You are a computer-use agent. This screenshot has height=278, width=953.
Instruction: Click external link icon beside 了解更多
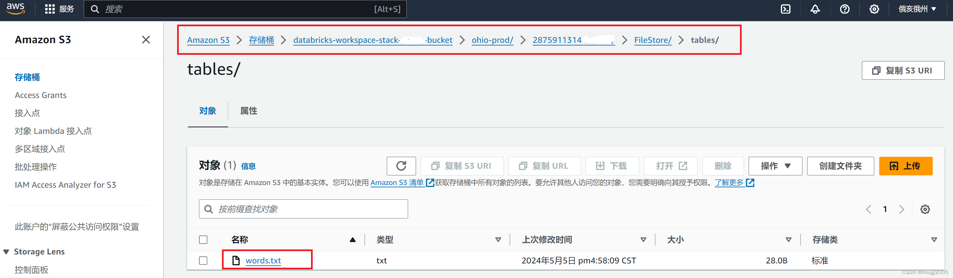click(x=750, y=183)
